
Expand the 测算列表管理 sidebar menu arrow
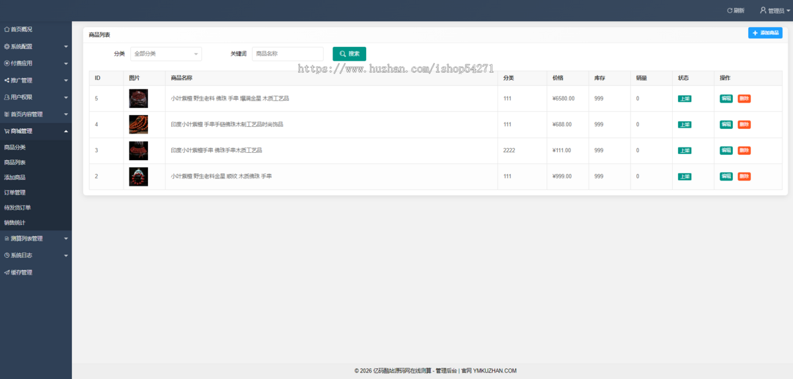[x=66, y=239]
